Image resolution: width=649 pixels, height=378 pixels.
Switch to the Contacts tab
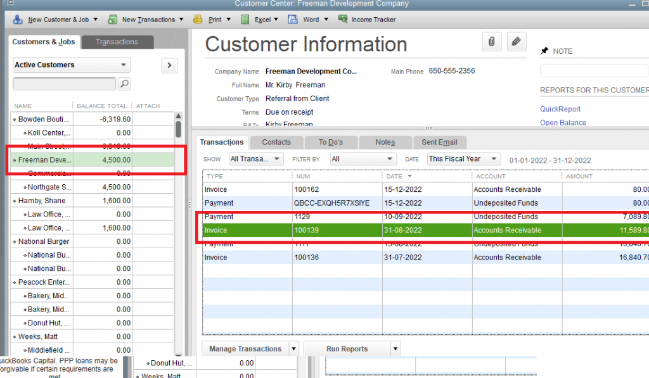(x=276, y=142)
